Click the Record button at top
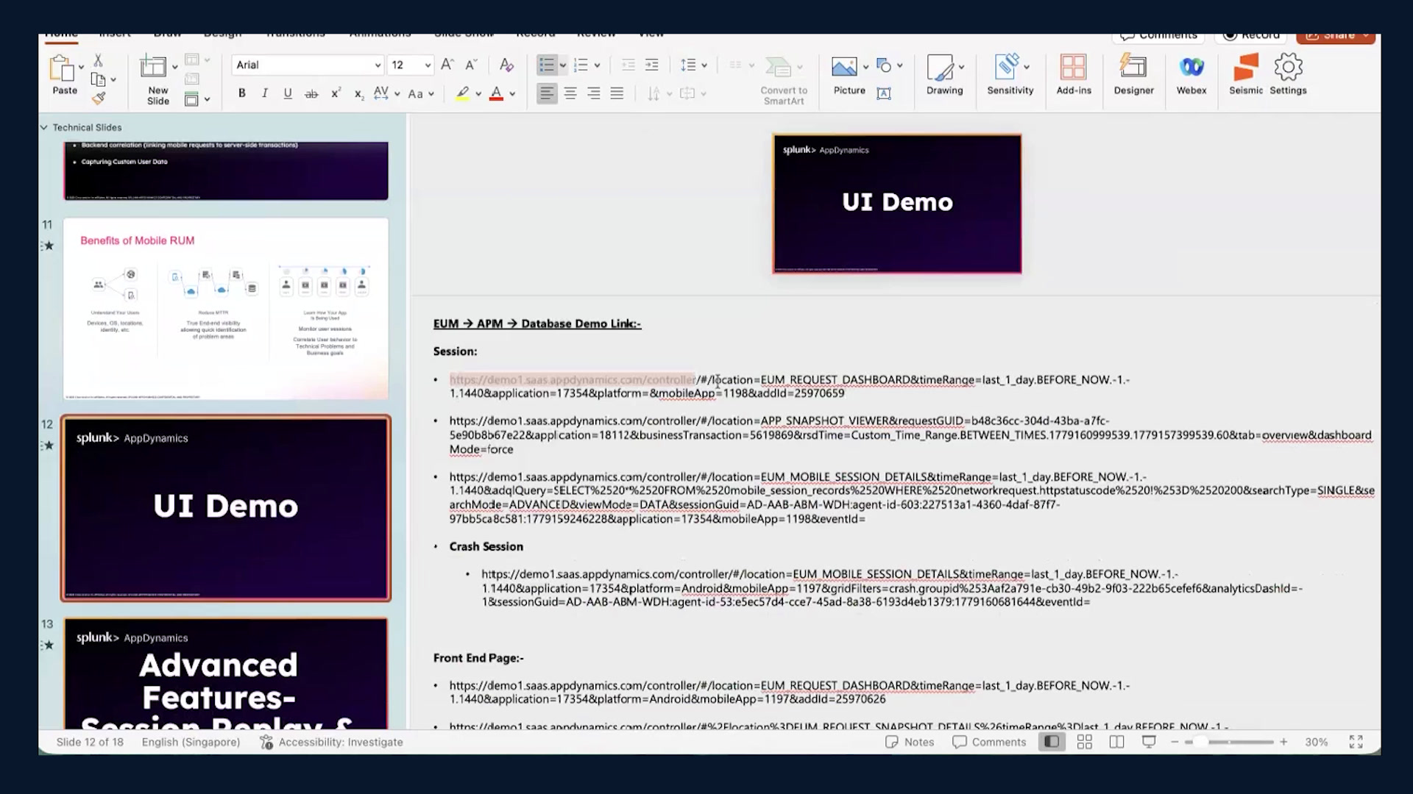This screenshot has width=1413, height=794. point(1251,36)
